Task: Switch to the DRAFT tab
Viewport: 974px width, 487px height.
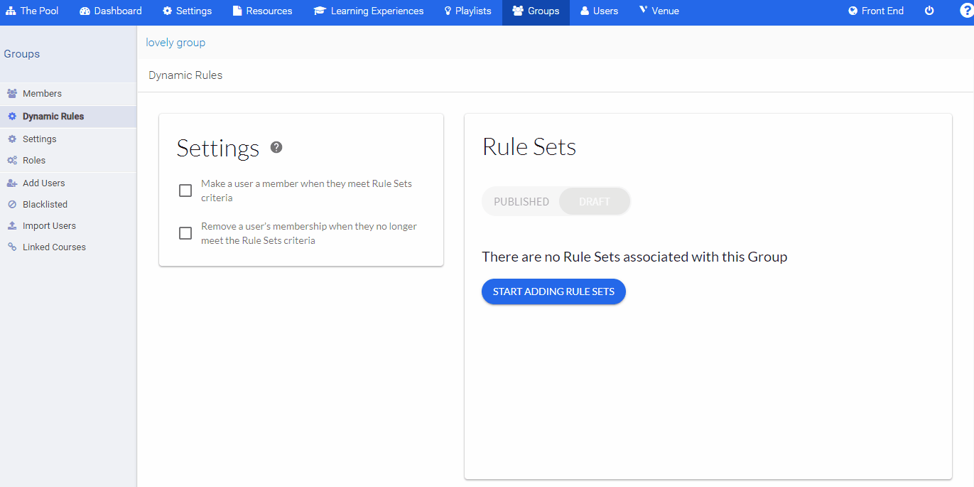Action: (594, 201)
